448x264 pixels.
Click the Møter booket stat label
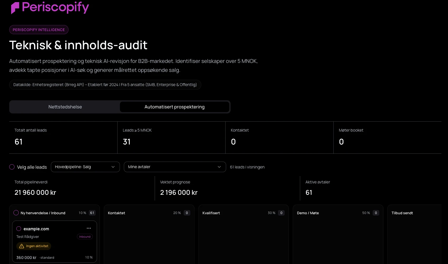[351, 130]
